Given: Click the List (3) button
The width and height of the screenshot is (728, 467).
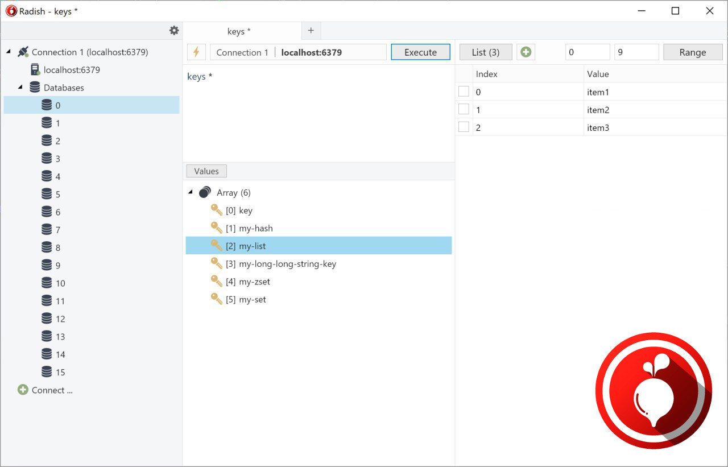Looking at the screenshot, I should pyautogui.click(x=486, y=52).
